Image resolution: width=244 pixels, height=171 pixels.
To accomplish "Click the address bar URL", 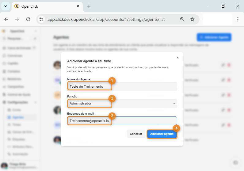I will pos(106,19).
